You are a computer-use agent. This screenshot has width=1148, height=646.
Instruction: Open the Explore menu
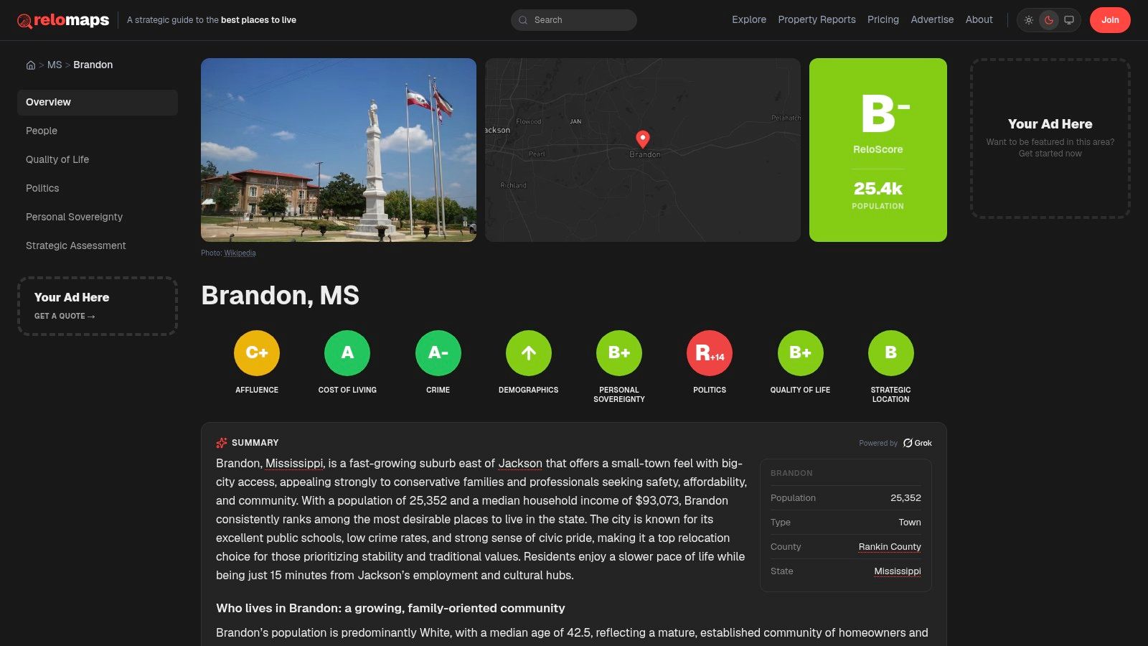click(x=749, y=20)
